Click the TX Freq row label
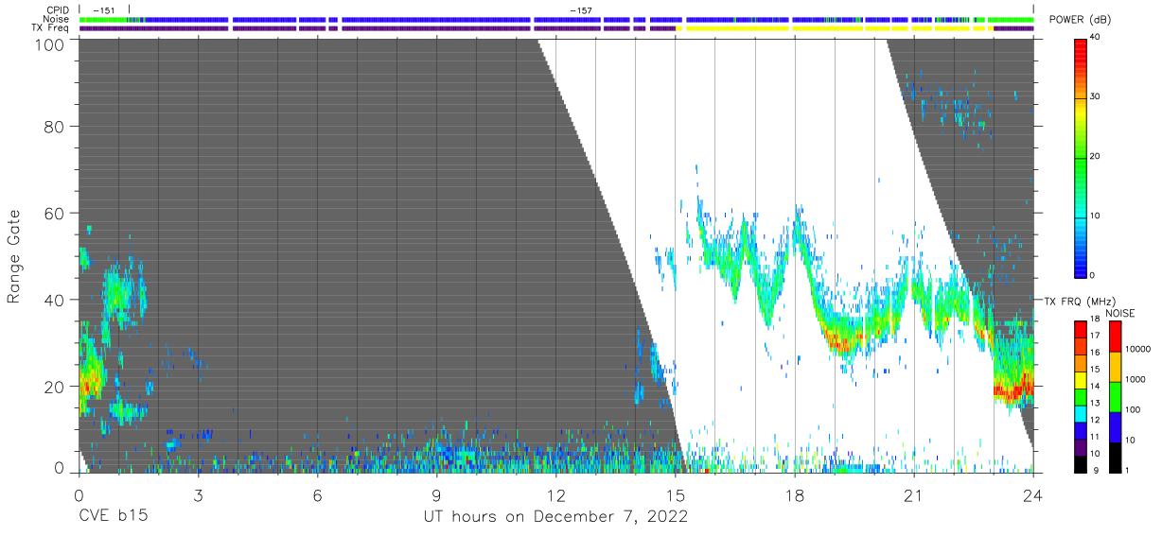The height and width of the screenshot is (536, 1162). point(50,28)
